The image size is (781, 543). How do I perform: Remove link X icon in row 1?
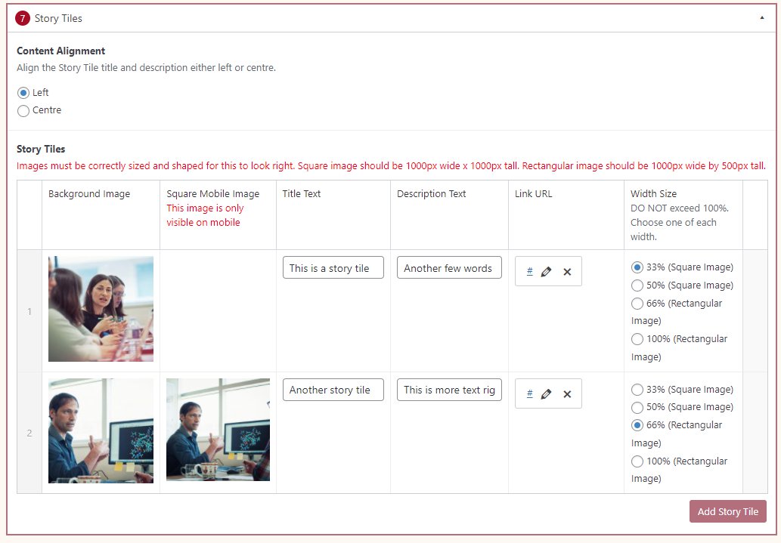coord(567,272)
